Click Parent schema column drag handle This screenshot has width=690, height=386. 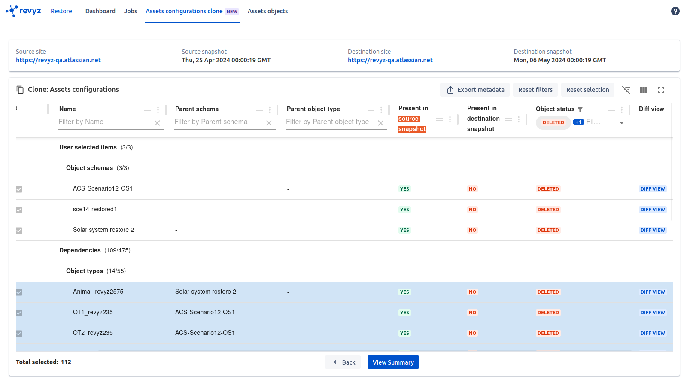point(259,110)
